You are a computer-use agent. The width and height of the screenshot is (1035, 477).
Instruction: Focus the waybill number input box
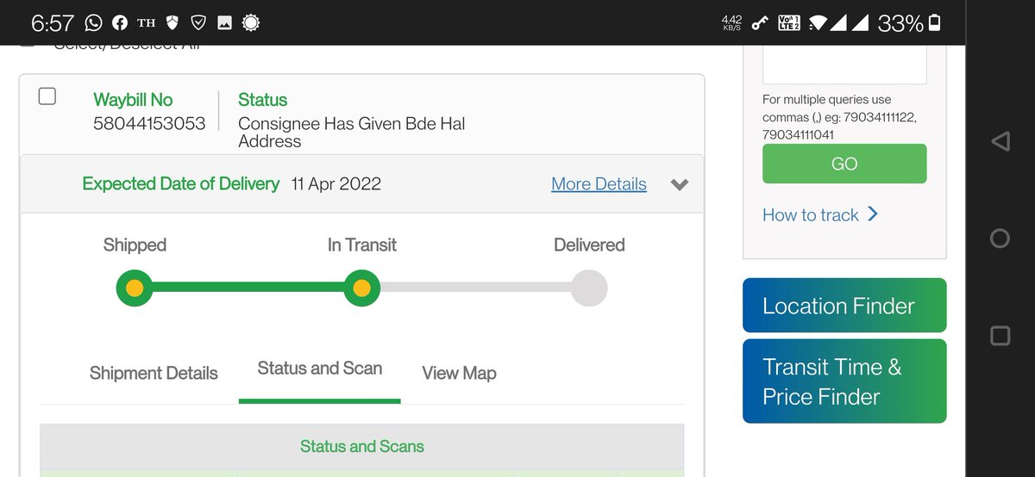(844, 65)
